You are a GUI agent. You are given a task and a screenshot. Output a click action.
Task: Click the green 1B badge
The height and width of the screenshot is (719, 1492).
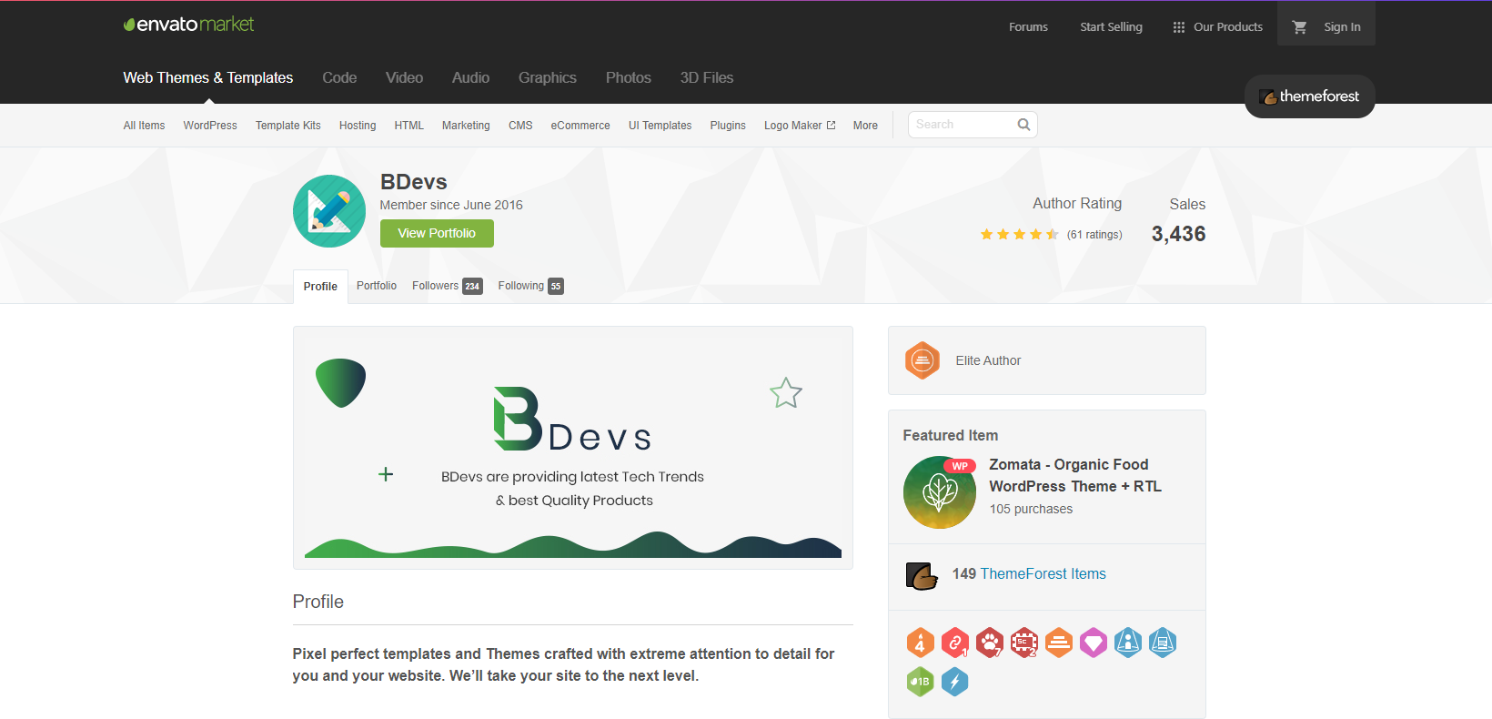tap(921, 682)
